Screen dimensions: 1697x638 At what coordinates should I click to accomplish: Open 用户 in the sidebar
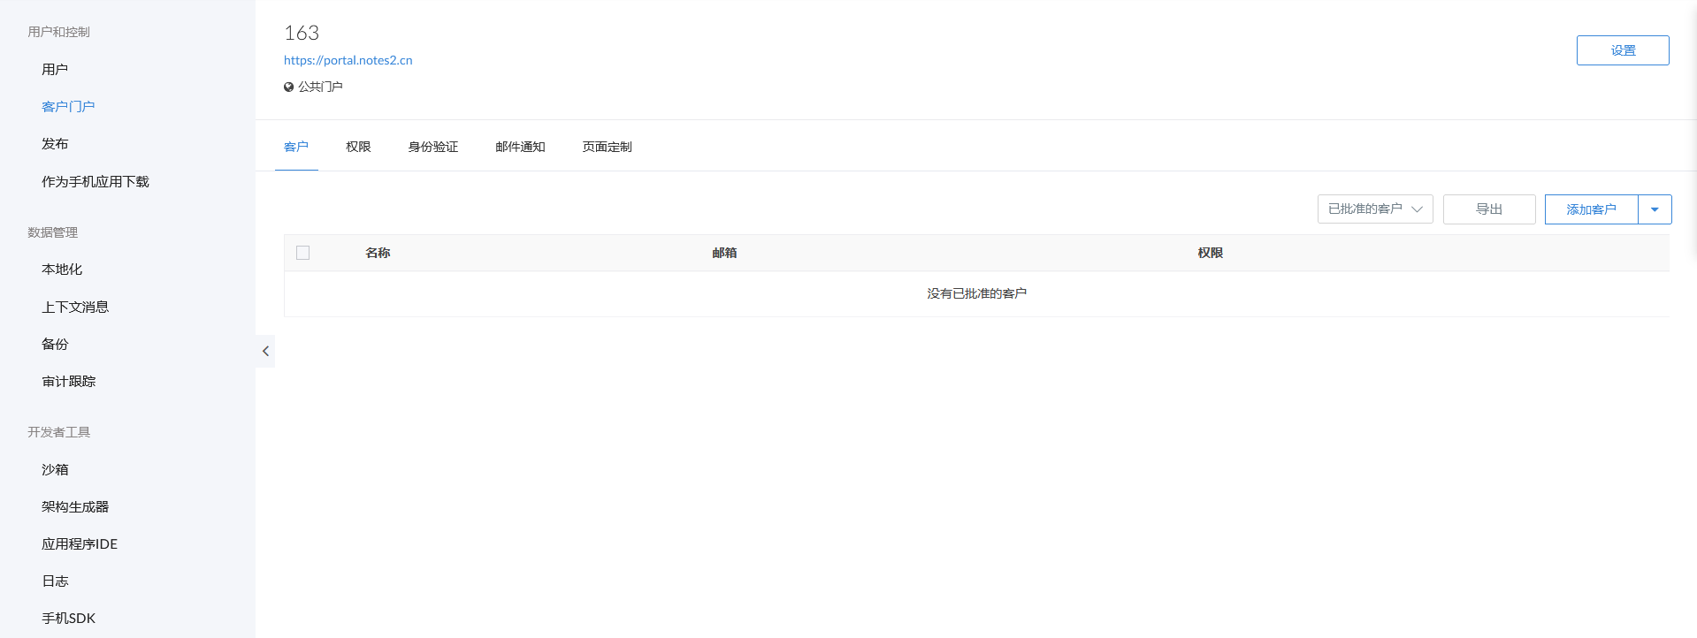coord(55,69)
